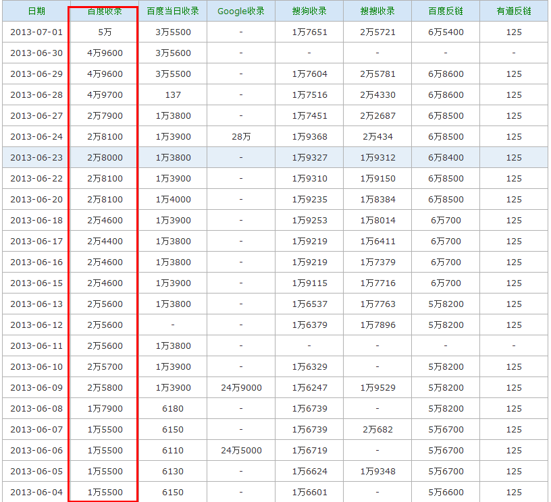The width and height of the screenshot is (551, 502).
Task: Click 1万6329 in the 搜狗收录 column
Action: [309, 367]
